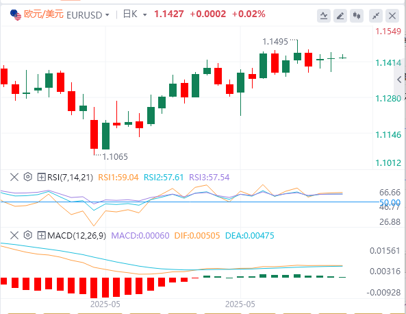Open the candlestick chart style icon
406x314 pixels.
[x=357, y=16]
